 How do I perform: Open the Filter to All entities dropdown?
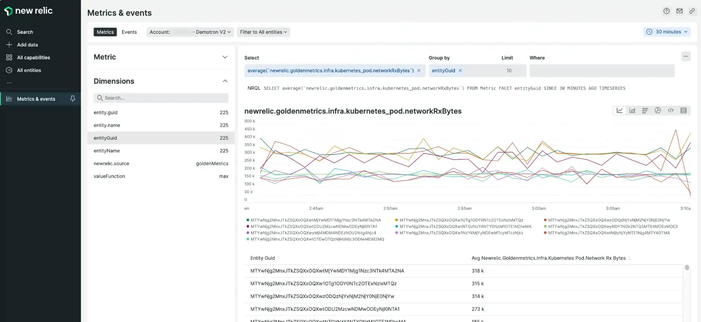tap(263, 32)
